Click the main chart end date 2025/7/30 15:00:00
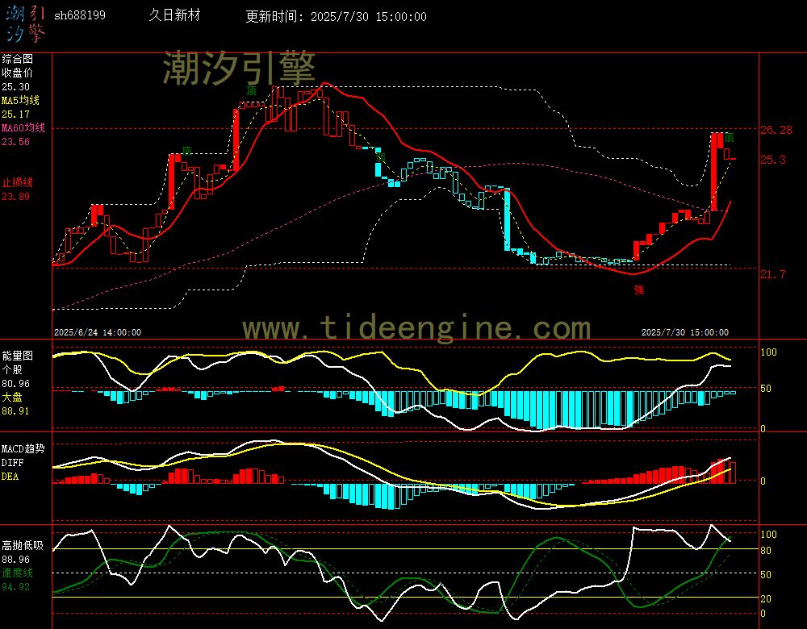The width and height of the screenshot is (807, 629). [685, 332]
